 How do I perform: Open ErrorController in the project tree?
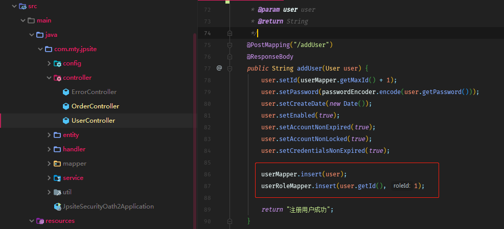point(94,92)
